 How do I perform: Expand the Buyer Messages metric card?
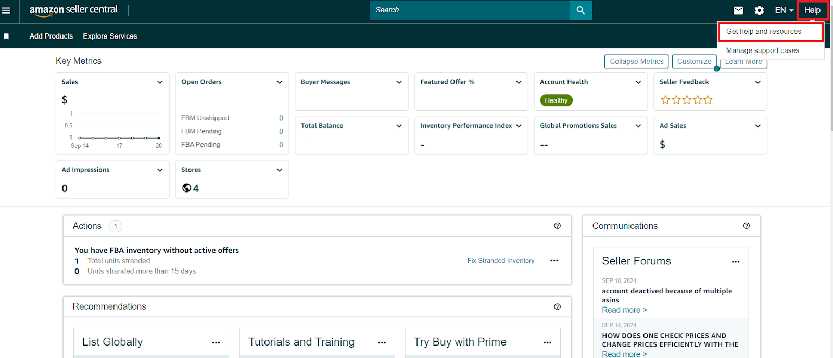click(x=399, y=82)
